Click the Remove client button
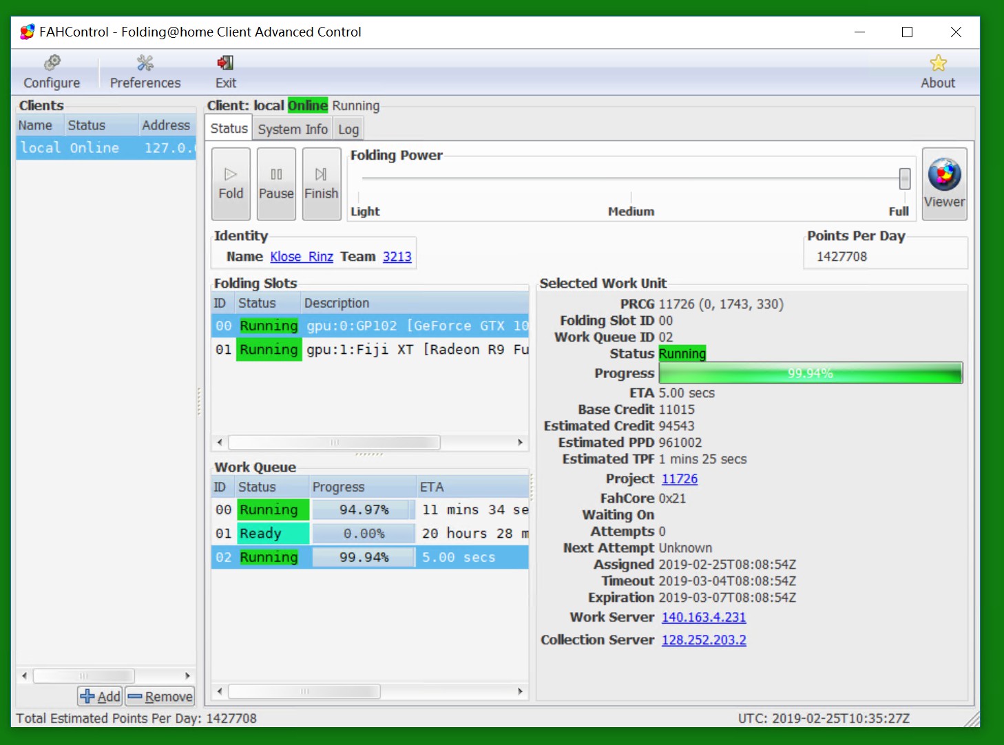Screen dimensions: 1004x745 coord(160,696)
